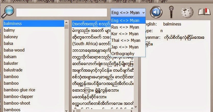Image resolution: width=213 pixels, height=112 pixels.
Task: Choose Kor <=> Myan dictionary option
Action: coord(128,34)
